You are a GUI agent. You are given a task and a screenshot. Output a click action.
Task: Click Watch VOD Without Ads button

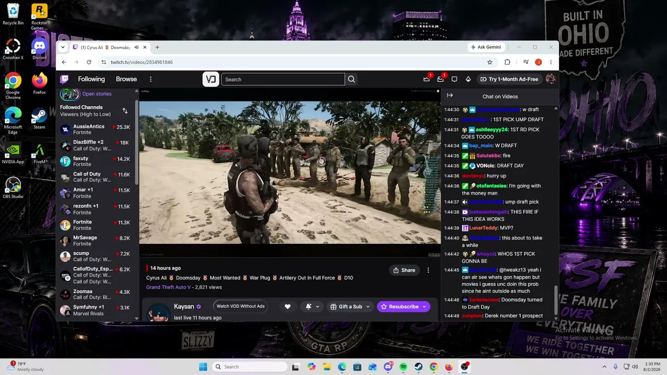241,306
